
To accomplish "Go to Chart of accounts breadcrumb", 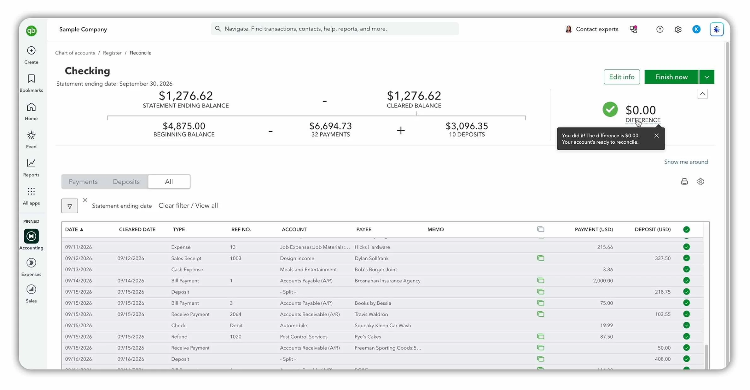I will [75, 53].
